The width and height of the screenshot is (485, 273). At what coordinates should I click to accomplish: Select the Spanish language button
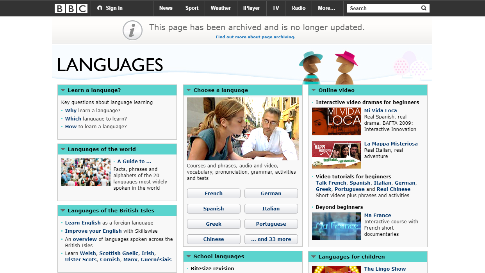(x=214, y=209)
